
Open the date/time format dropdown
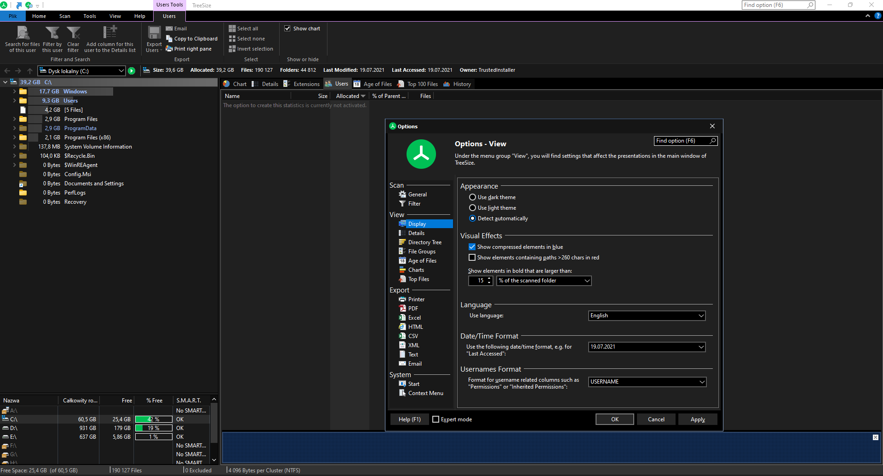(x=647, y=347)
